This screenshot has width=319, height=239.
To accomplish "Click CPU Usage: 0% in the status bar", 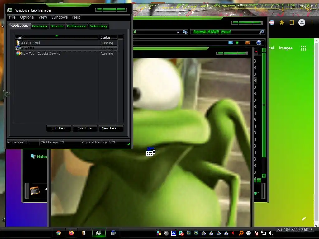I will click(x=52, y=142).
